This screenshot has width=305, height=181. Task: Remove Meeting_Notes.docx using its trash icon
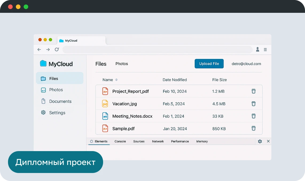click(253, 116)
